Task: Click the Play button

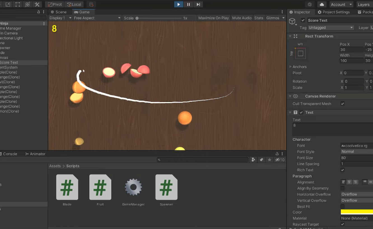Action: pos(178,4)
